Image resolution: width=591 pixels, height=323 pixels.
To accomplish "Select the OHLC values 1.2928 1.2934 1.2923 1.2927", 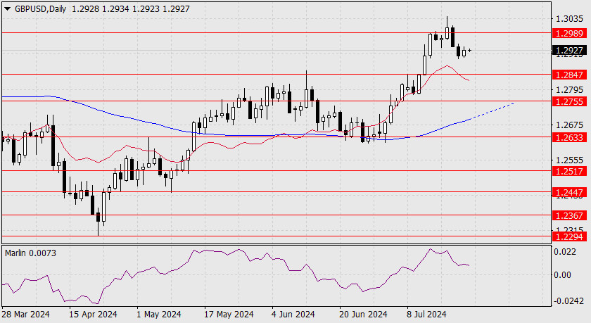I will click(x=130, y=8).
